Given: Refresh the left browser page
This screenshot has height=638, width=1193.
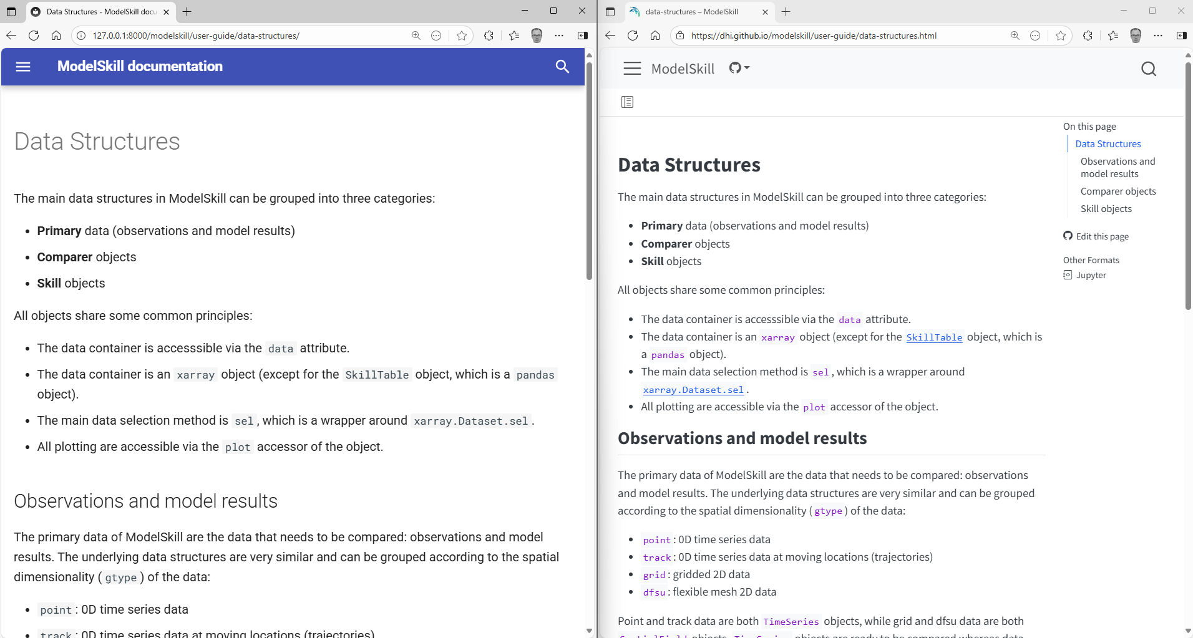Looking at the screenshot, I should (x=34, y=36).
